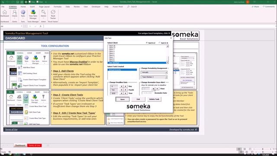Switch to the Help ribbon tab
Image resolution: width=277 pixels, height=156 pixels.
106,6
